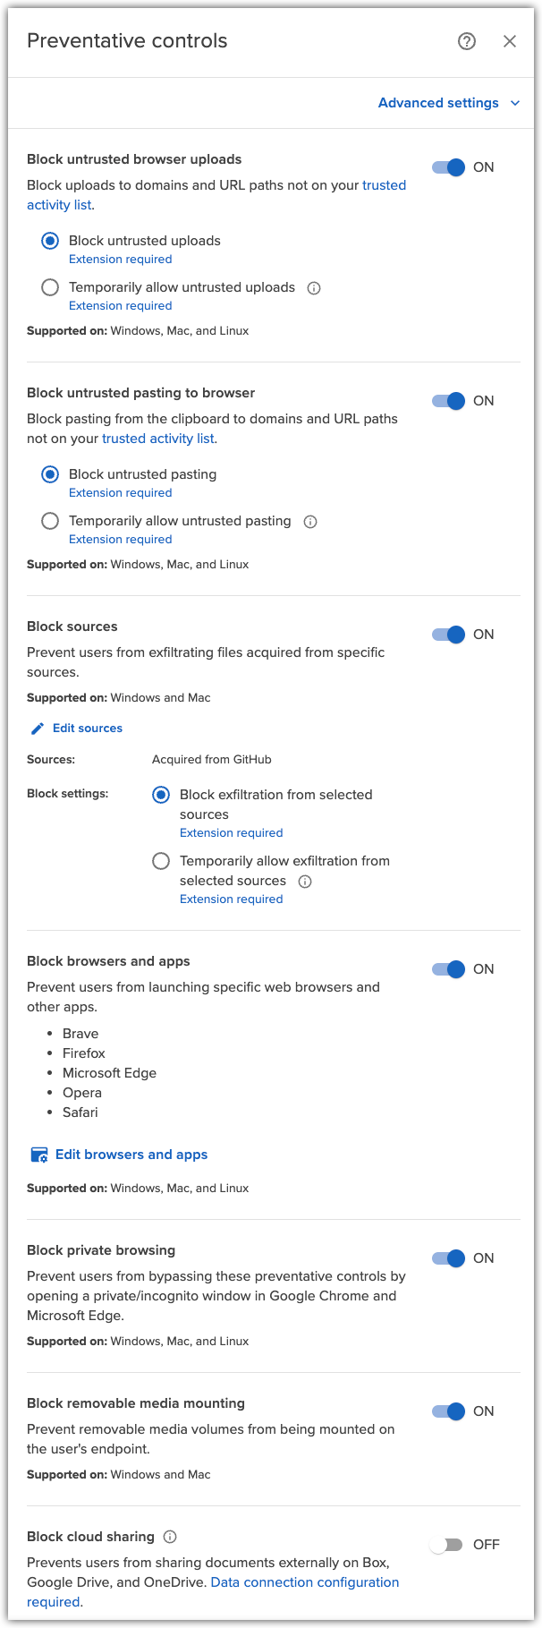
Task: Choose Temporarily allow exfiltration from selected sources
Action: (161, 860)
